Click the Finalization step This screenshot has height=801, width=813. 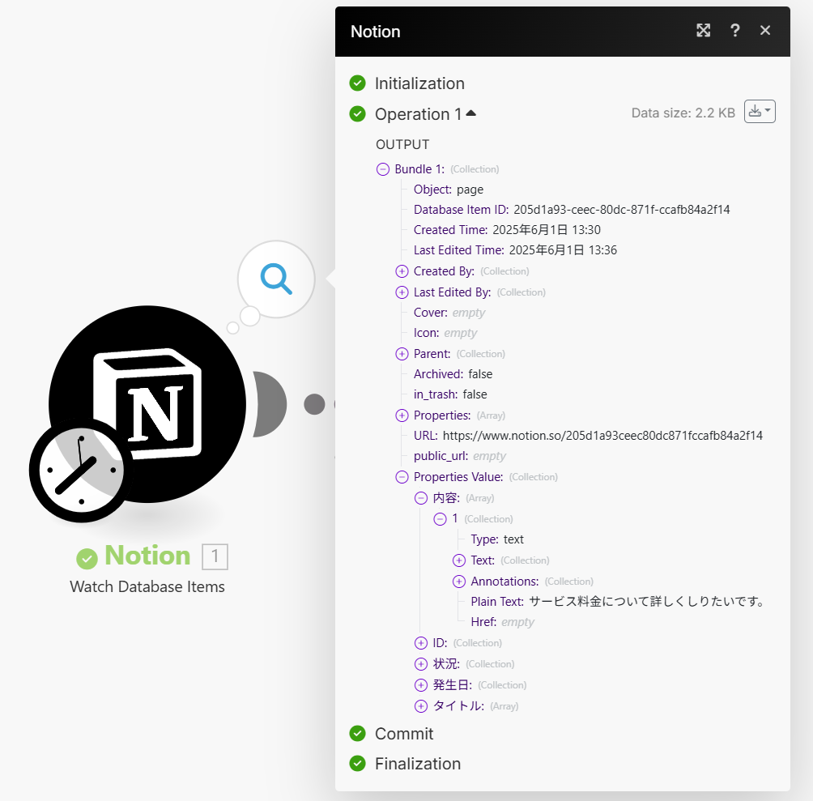coord(417,764)
